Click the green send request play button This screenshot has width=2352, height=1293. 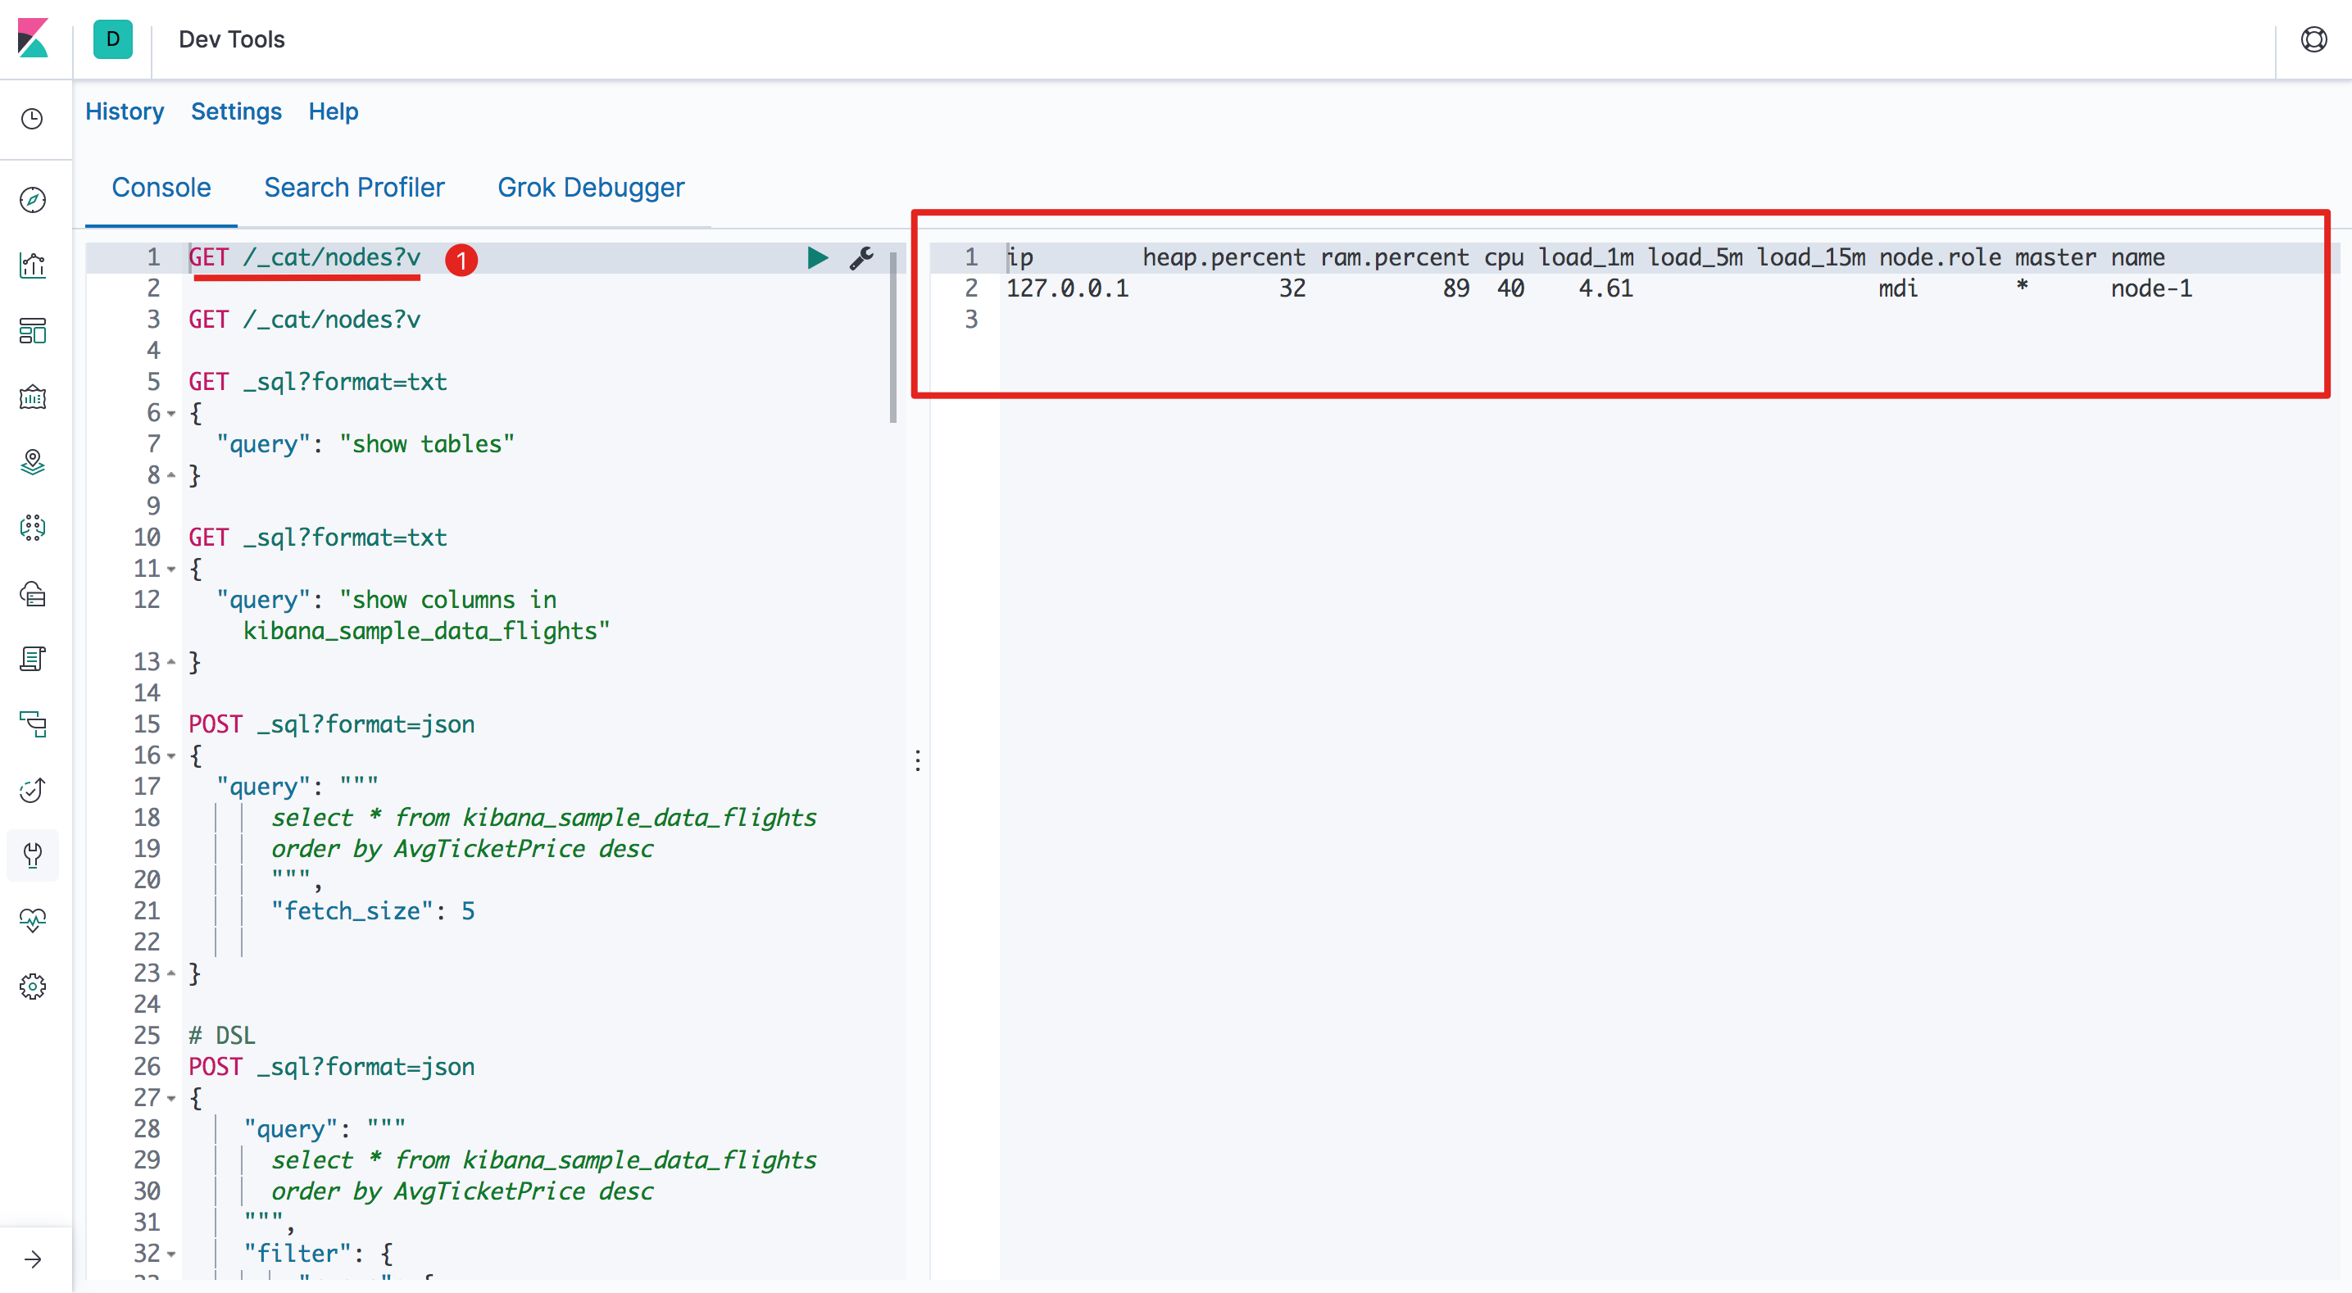click(817, 258)
